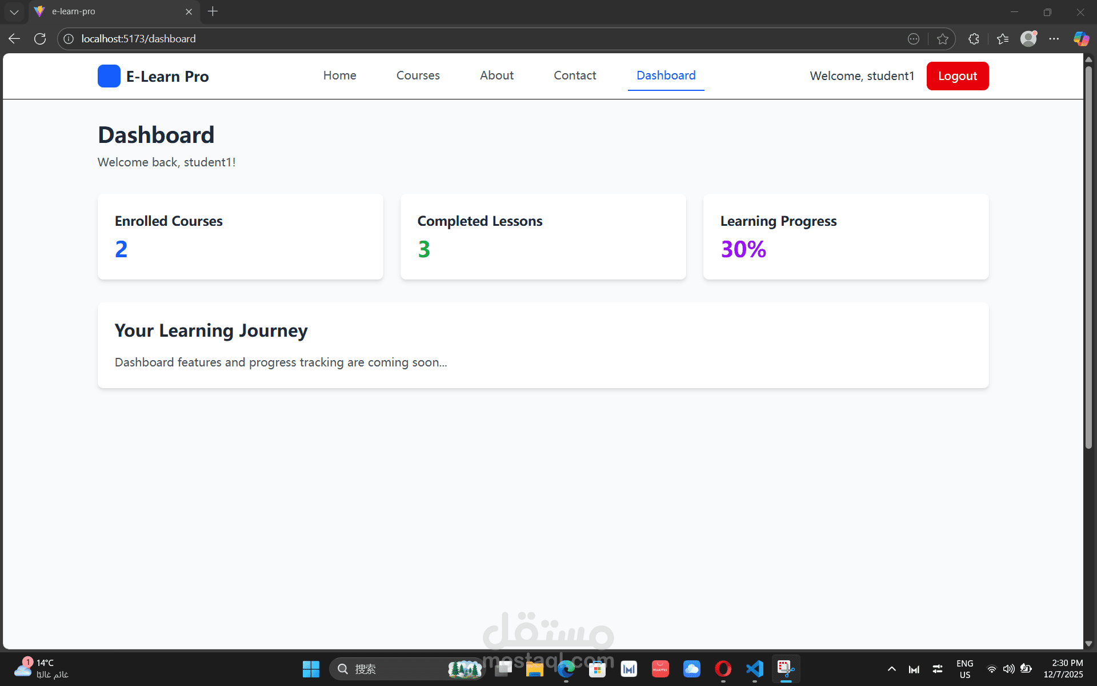Screen dimensions: 1097x686
Task: Open the Opera browser taskbar icon
Action: (x=723, y=668)
